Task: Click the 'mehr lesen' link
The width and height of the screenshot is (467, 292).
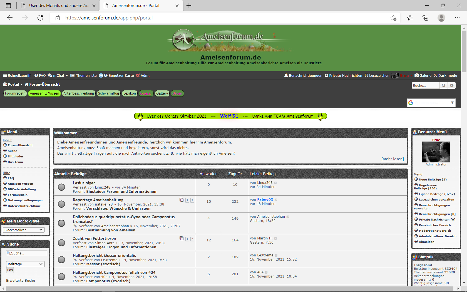Action: tap(392, 159)
